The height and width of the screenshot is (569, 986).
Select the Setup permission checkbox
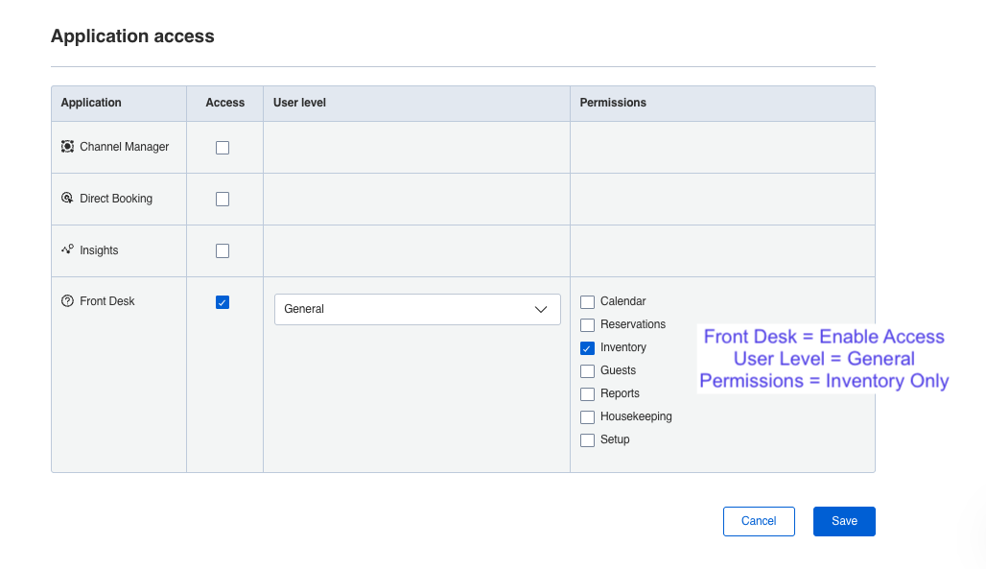point(588,440)
